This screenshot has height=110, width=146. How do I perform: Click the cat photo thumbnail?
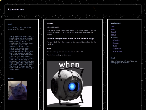(x=18, y=90)
